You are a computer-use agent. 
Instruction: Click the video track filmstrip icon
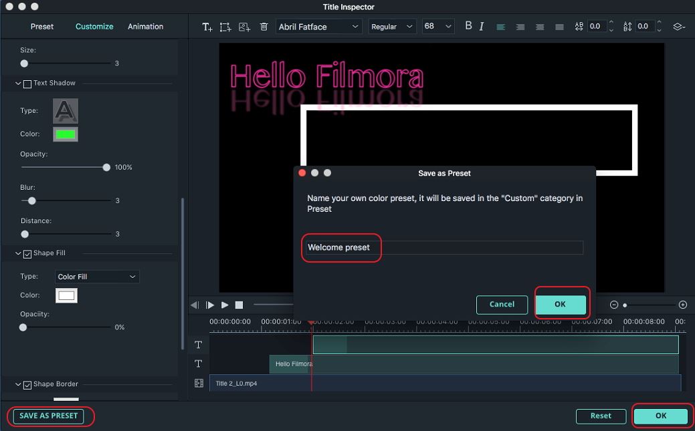199,383
